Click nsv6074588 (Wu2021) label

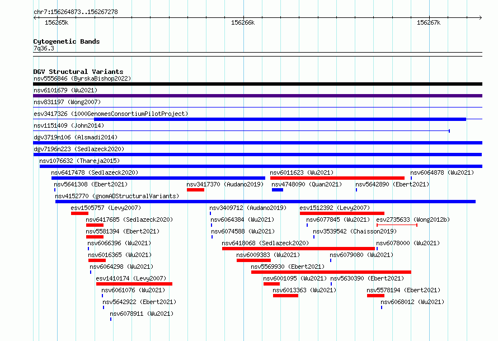point(243,231)
